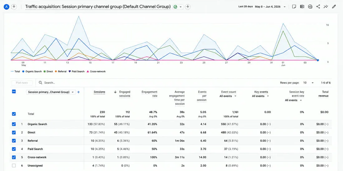
Task: Open the Session primary Channel Group dimension dropdown
Action: click(x=51, y=92)
